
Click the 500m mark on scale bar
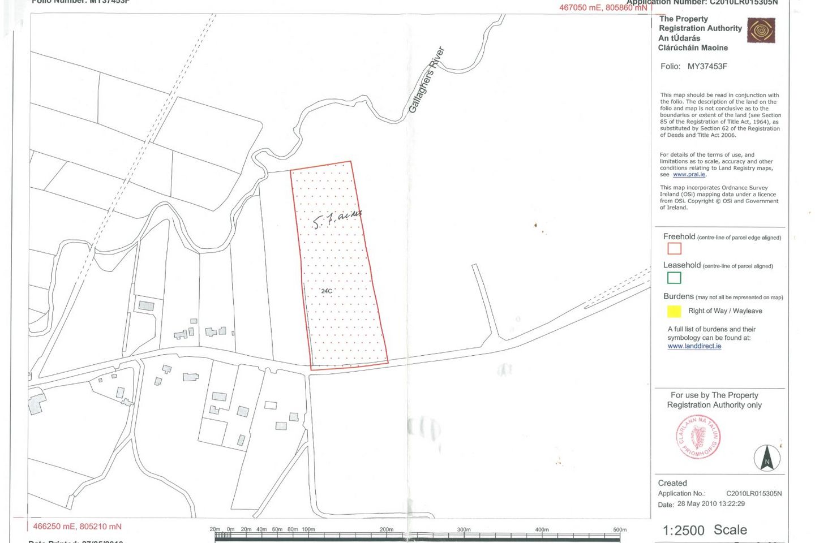point(620,530)
